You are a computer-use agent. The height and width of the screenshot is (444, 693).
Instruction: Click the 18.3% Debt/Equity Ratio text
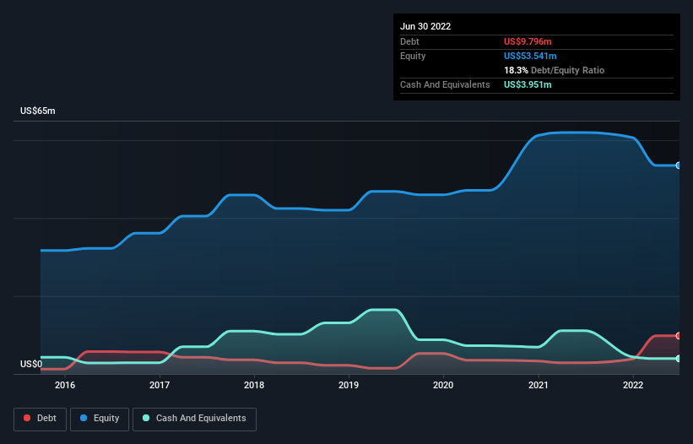point(554,70)
